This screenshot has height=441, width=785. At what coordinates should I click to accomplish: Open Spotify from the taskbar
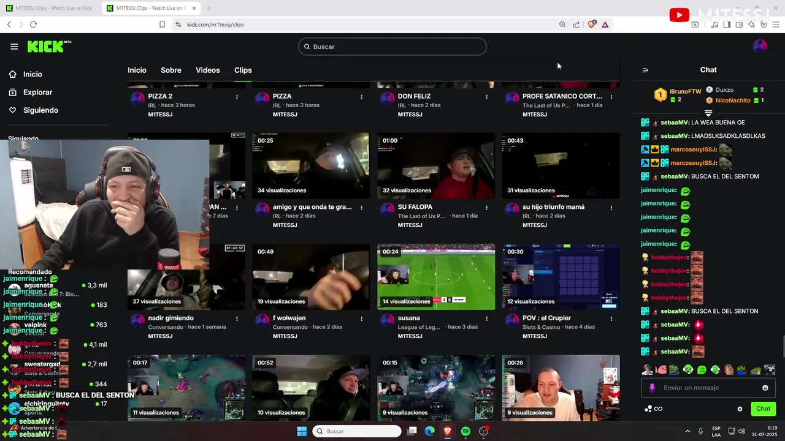465,431
